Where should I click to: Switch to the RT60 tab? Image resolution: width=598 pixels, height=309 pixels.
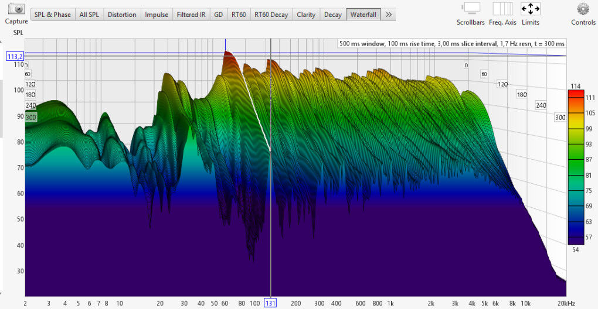pos(239,15)
